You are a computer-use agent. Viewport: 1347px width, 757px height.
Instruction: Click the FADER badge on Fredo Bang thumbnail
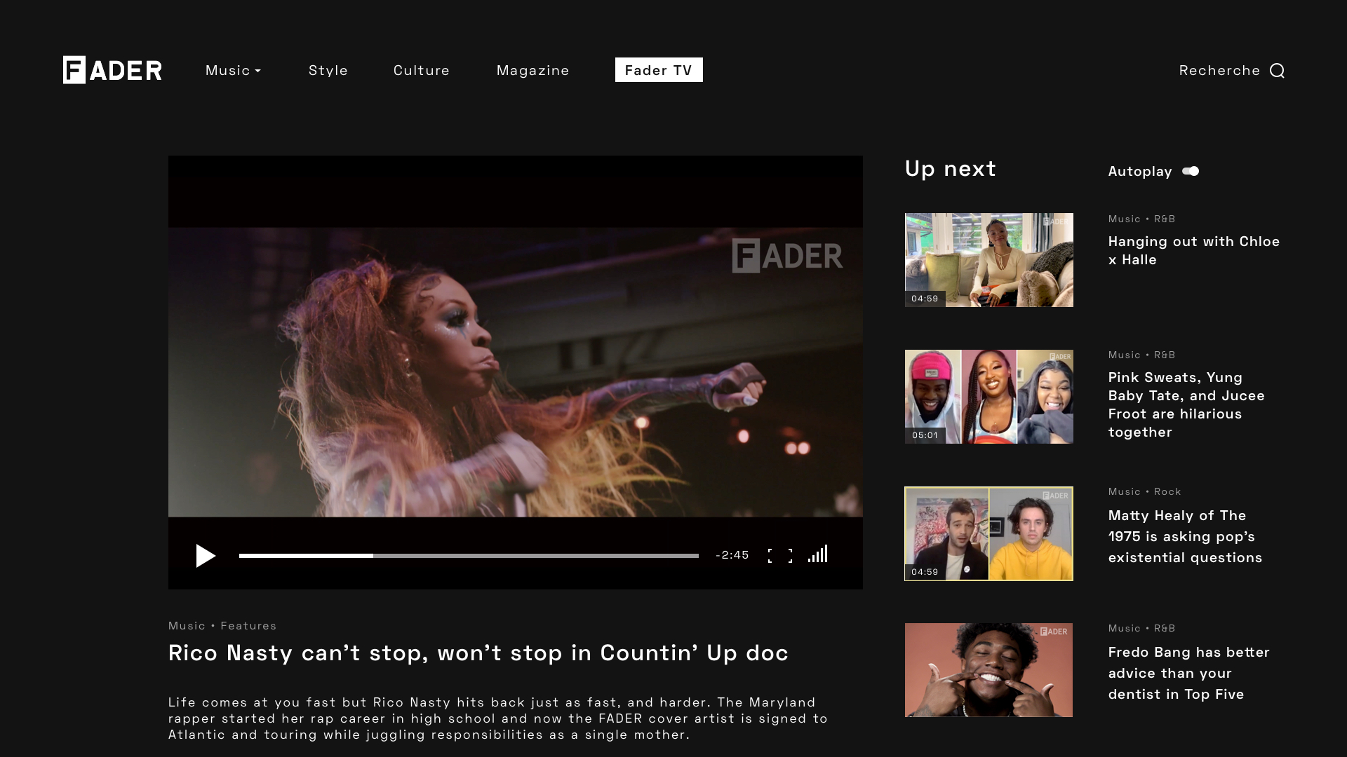click(x=1054, y=632)
